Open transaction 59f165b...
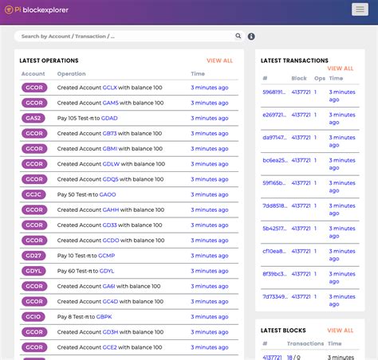Screen dimensions: 378x360 (274, 183)
